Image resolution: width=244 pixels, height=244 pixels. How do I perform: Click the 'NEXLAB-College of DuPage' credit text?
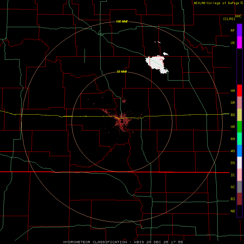(x=216, y=3)
